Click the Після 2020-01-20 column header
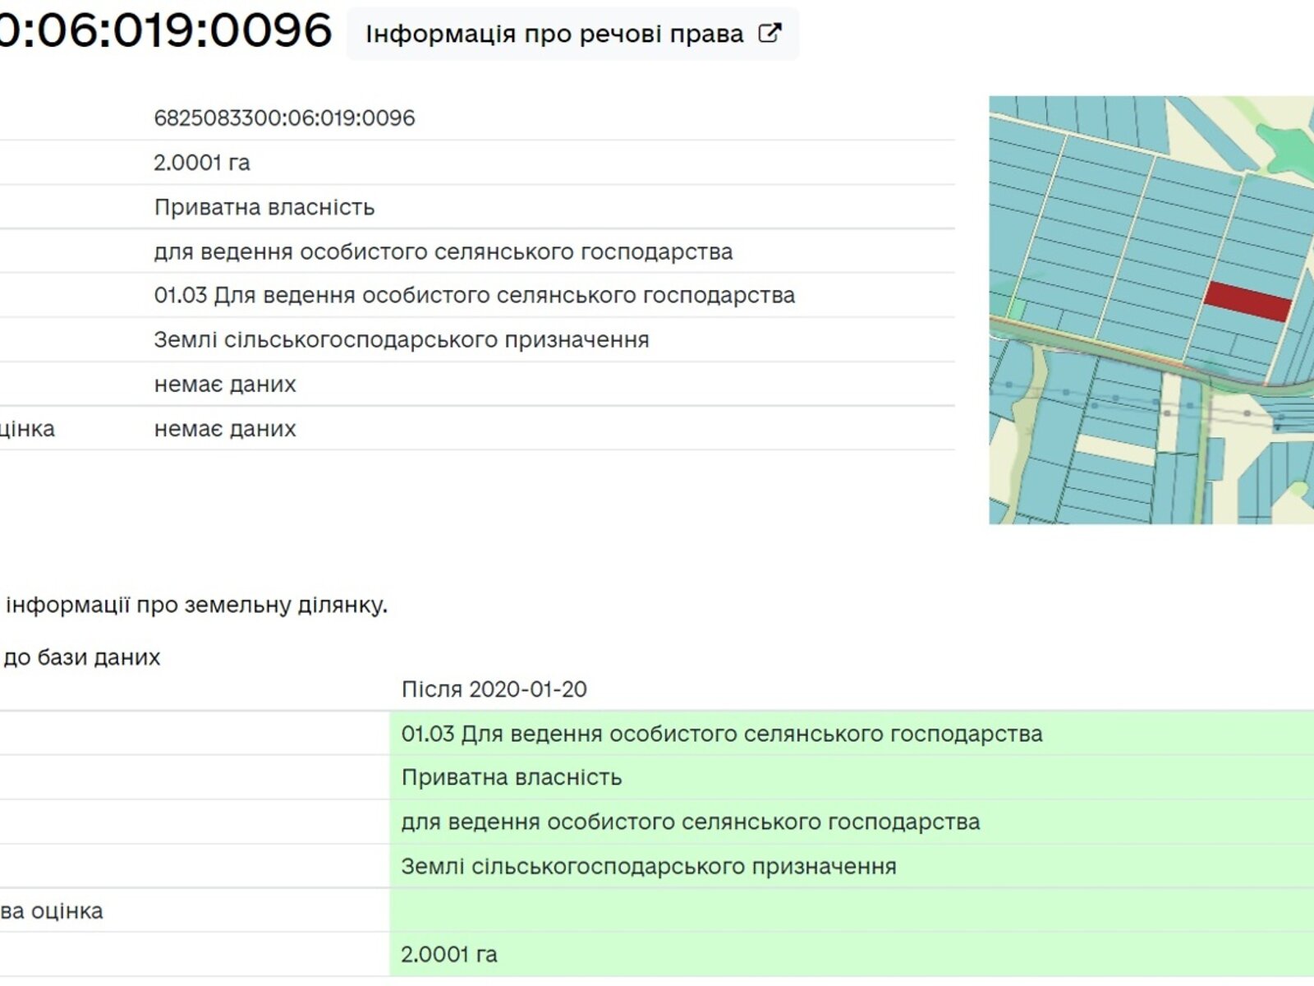Viewport: 1314px width, 986px height. point(494,689)
